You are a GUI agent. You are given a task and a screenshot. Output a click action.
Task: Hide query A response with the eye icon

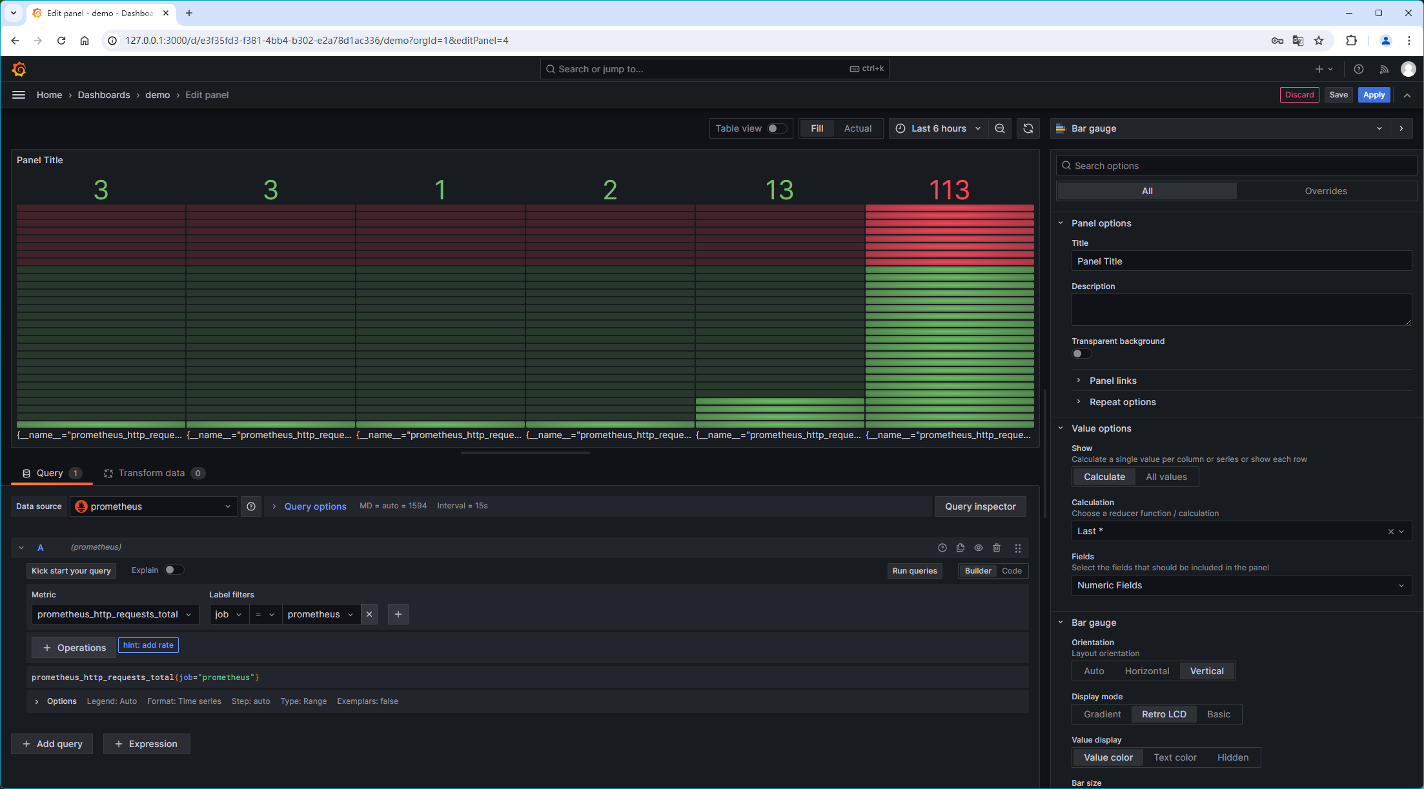click(979, 548)
